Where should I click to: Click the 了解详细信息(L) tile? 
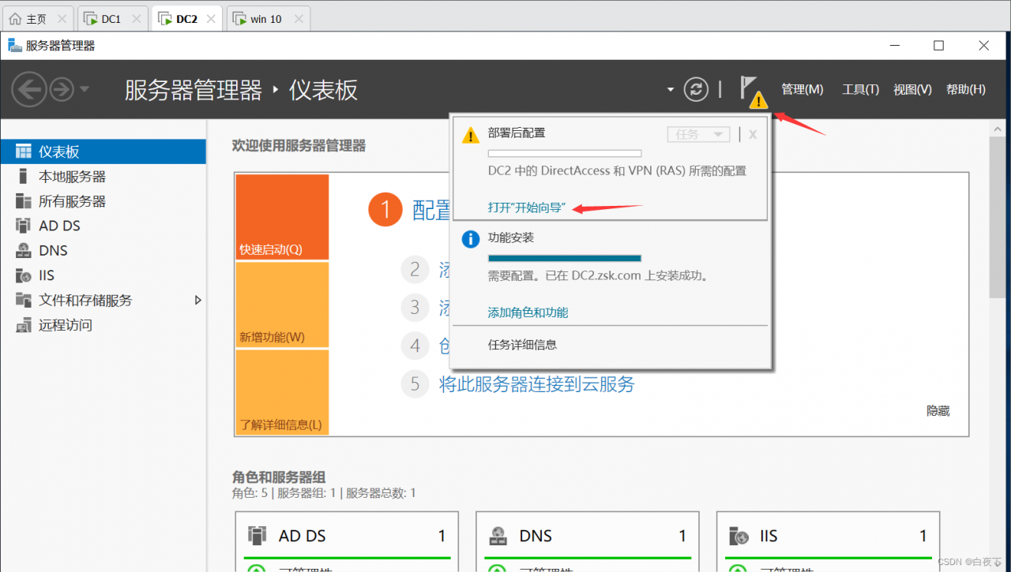(282, 392)
